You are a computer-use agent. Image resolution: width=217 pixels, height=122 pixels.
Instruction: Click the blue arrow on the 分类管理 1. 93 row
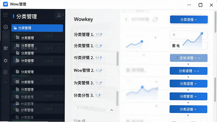pos(101,34)
